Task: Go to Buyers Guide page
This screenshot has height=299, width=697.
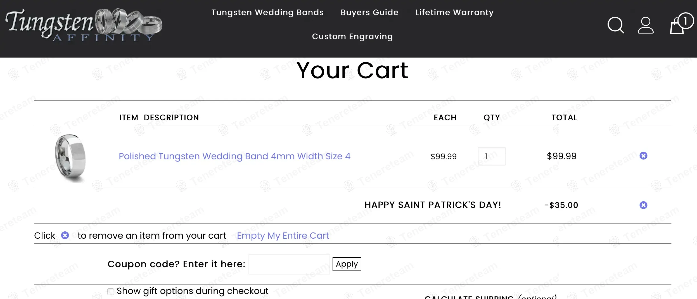Action: pos(369,13)
